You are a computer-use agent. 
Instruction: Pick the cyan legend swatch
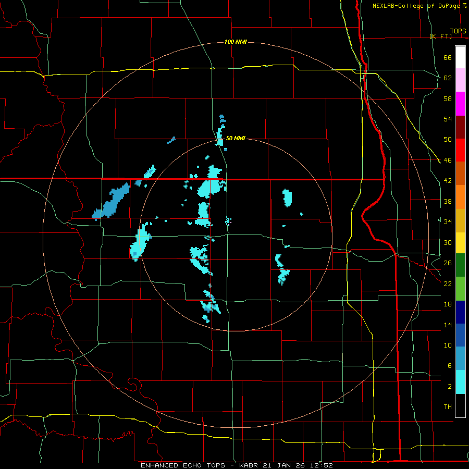pos(460,382)
